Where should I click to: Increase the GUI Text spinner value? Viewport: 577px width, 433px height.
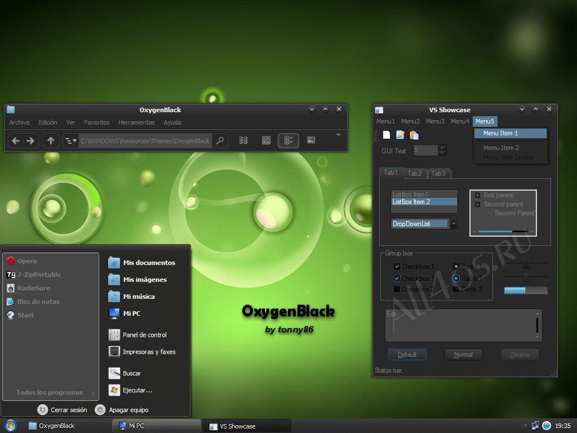pyautogui.click(x=442, y=148)
